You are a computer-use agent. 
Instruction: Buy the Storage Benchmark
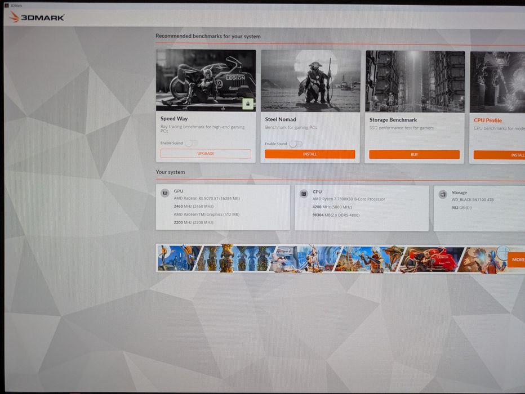click(414, 155)
